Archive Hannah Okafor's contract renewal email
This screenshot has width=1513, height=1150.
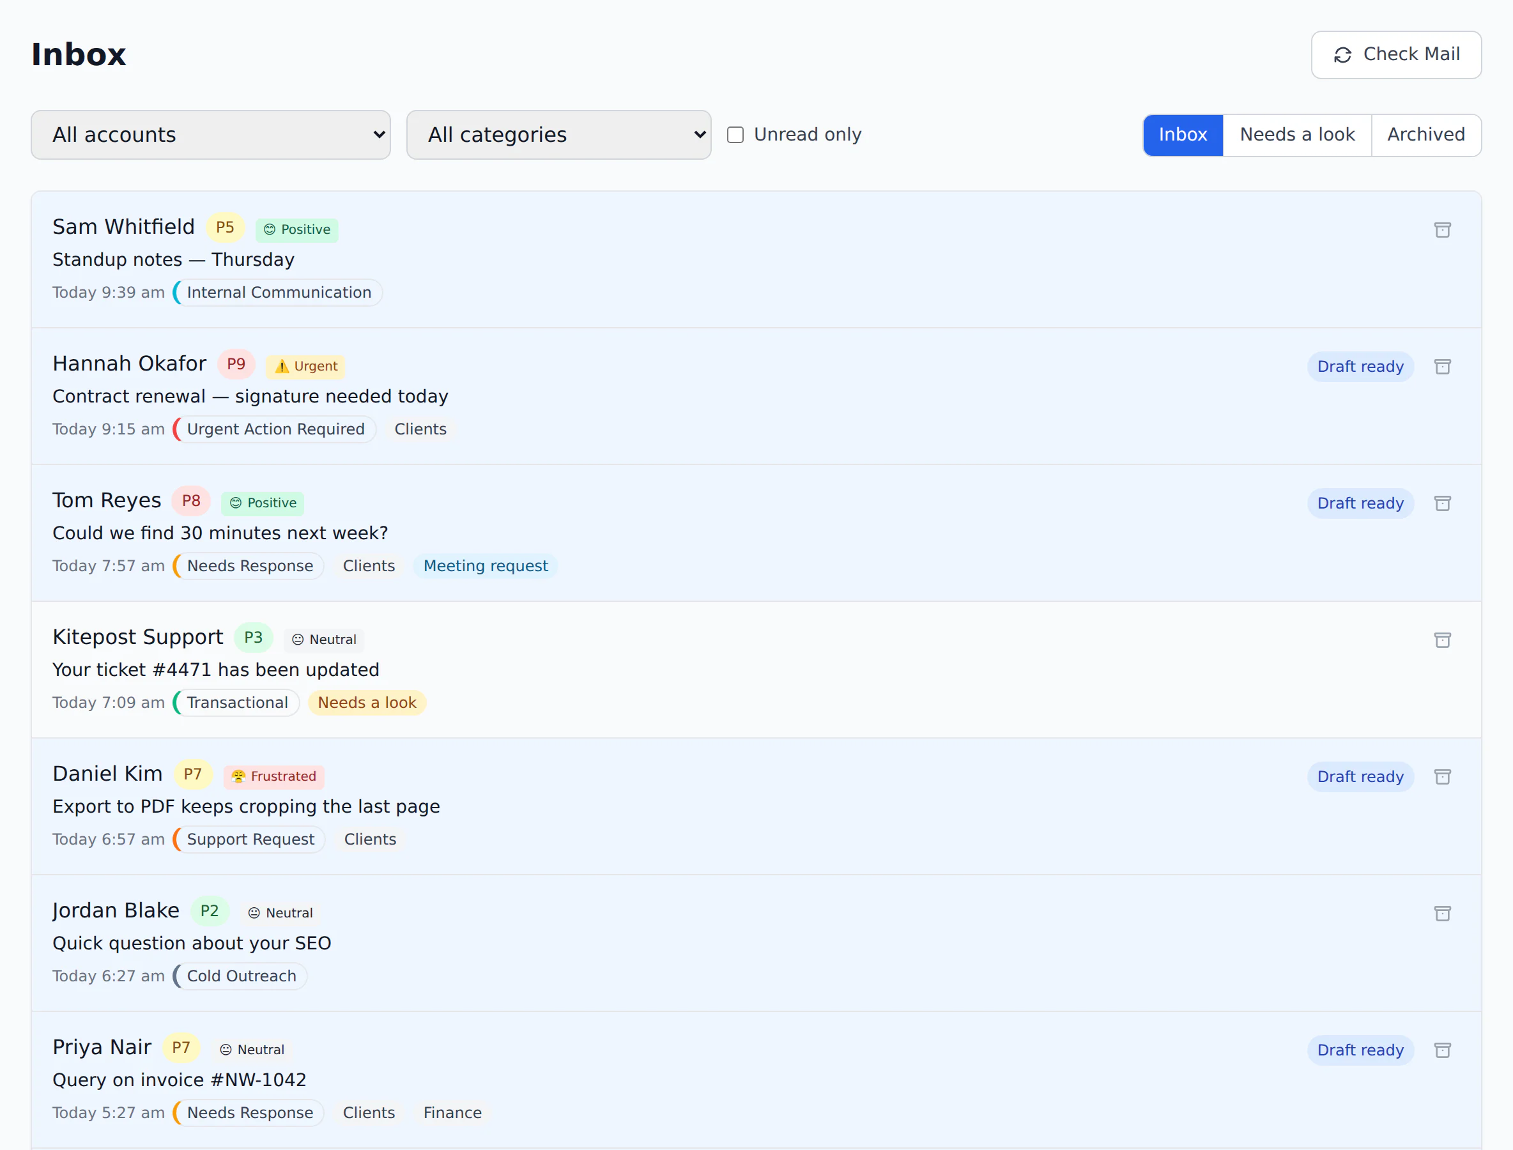pos(1442,367)
